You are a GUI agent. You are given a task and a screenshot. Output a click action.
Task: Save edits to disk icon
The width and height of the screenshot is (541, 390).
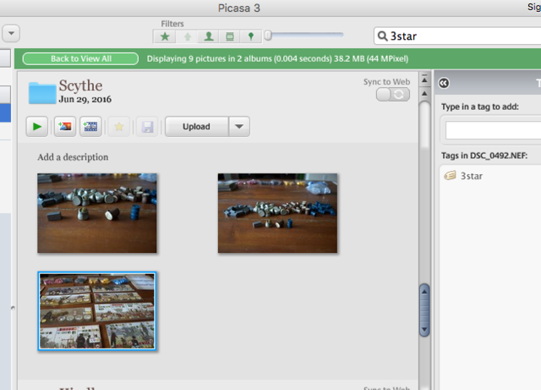[x=147, y=126]
